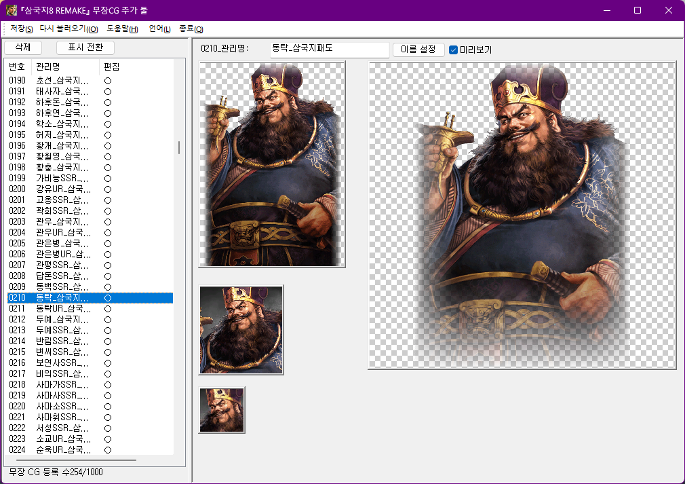Click the large preview image panel
This screenshot has height=484, width=685.
(x=522, y=216)
